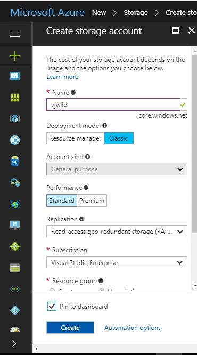Open Azure Active Directory icon
The image size is (197, 355).
(15, 310)
